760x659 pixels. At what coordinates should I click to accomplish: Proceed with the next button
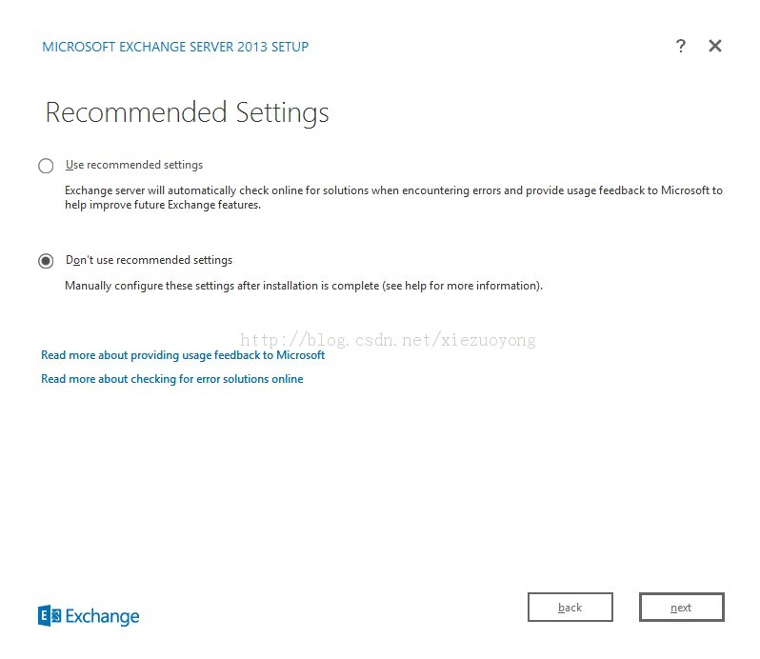coord(681,608)
